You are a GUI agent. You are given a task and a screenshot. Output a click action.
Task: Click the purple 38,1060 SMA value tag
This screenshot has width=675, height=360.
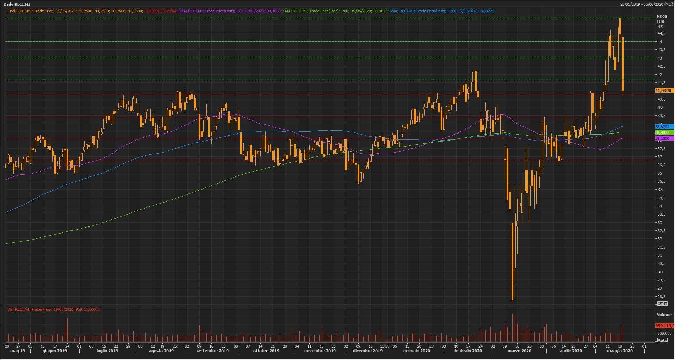(x=663, y=138)
